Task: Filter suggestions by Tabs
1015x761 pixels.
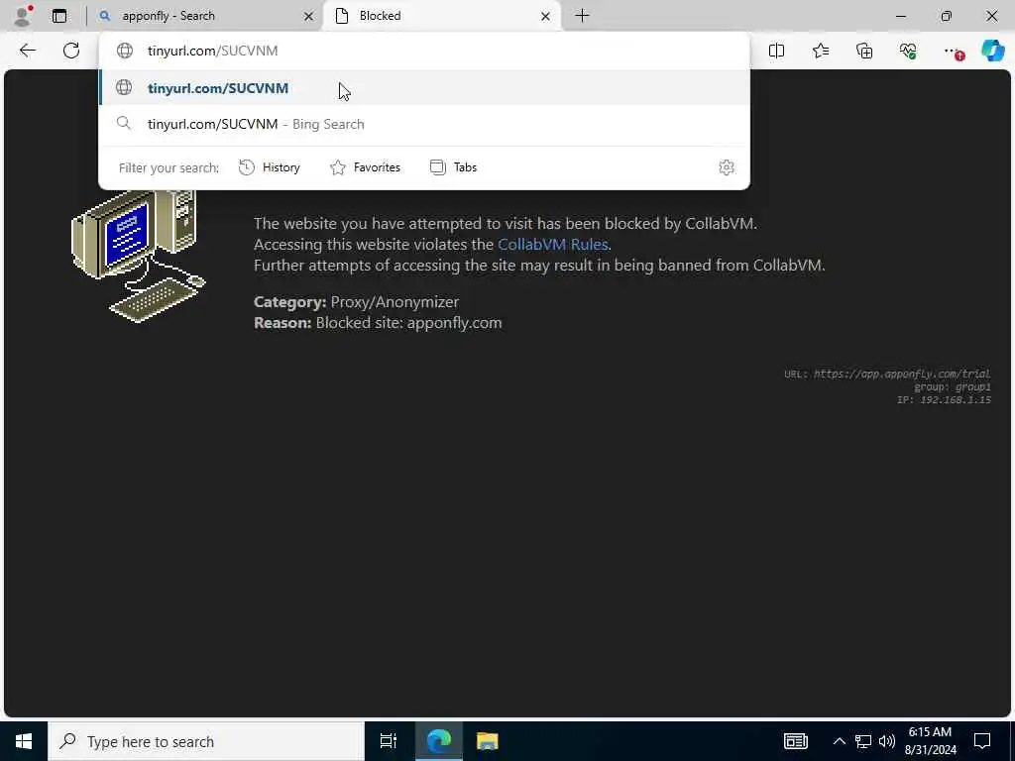Action: click(453, 167)
